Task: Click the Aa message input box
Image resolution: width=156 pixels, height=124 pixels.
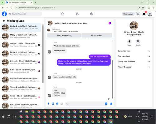Action: coord(85,104)
